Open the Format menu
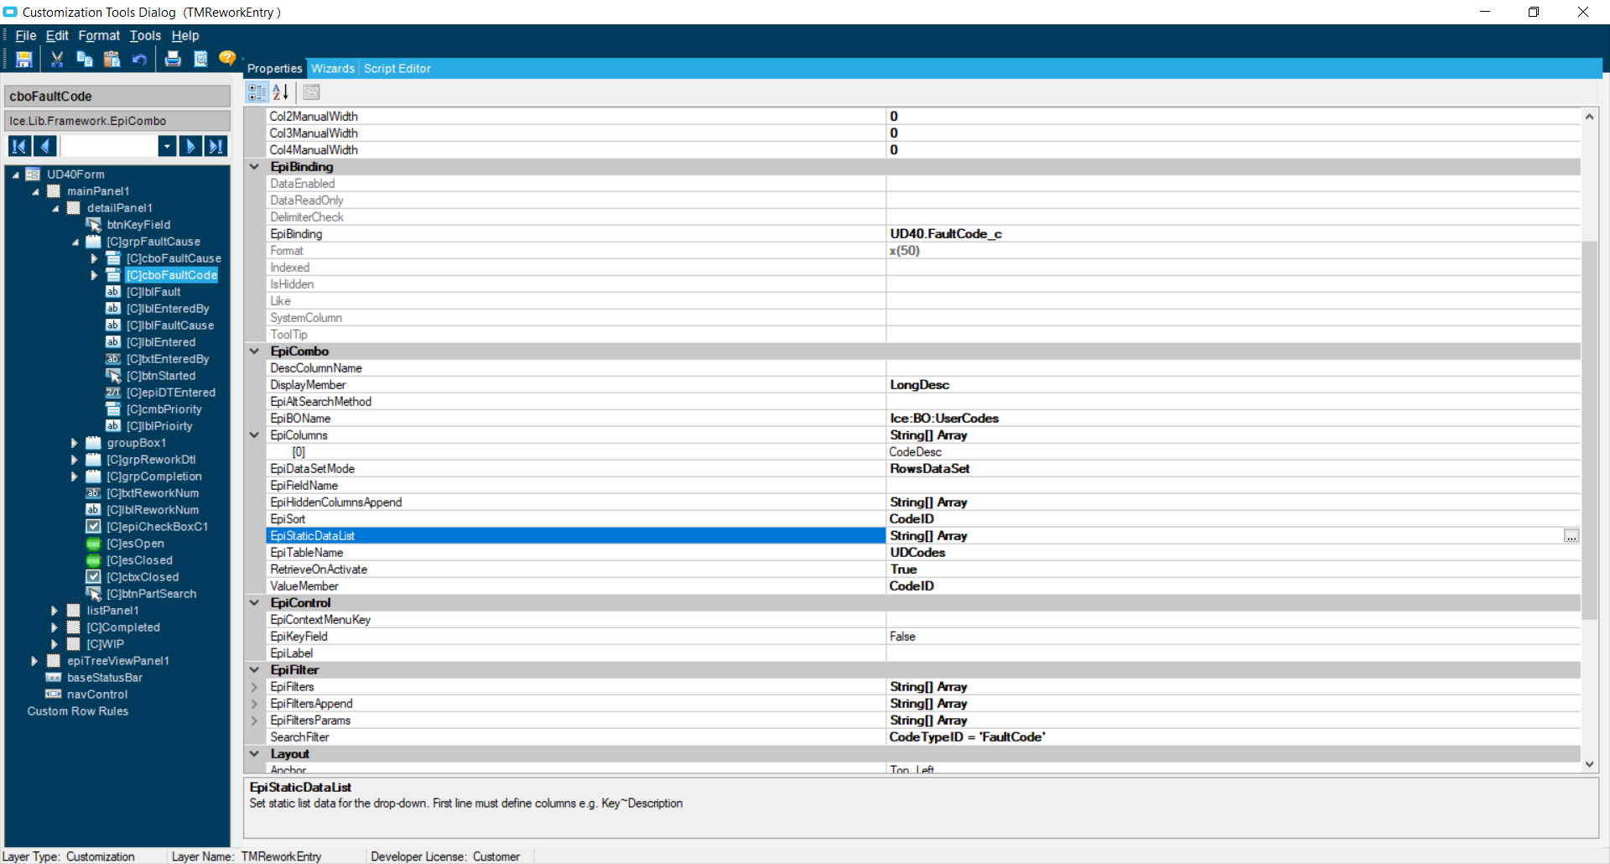This screenshot has width=1610, height=864. [99, 35]
